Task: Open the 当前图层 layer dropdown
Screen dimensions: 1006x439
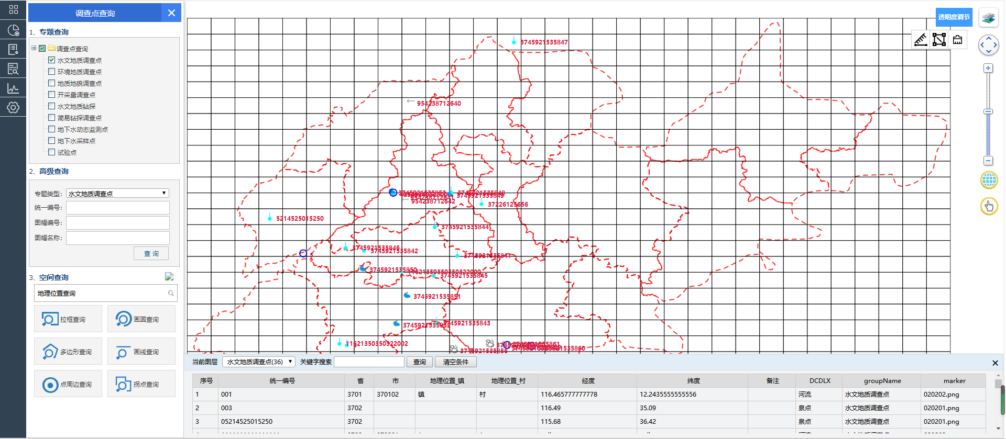Action: [x=259, y=362]
